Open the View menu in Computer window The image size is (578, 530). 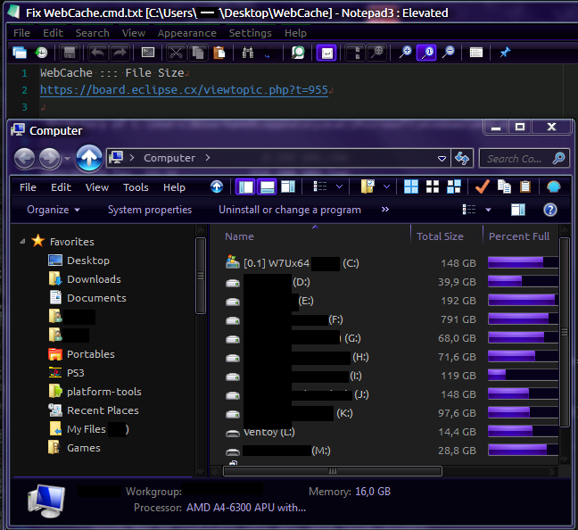coord(97,187)
